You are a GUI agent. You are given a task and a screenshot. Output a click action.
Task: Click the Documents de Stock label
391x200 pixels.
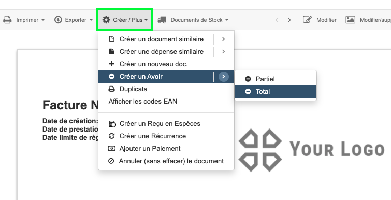(x=196, y=20)
